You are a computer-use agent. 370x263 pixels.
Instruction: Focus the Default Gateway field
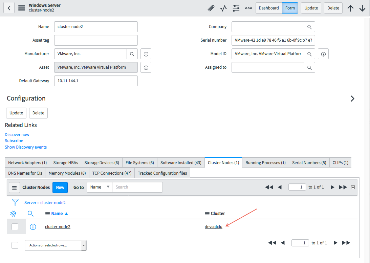click(96, 81)
